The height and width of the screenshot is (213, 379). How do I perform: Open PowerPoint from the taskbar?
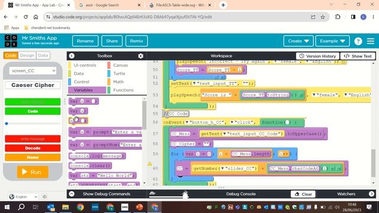click(x=140, y=207)
